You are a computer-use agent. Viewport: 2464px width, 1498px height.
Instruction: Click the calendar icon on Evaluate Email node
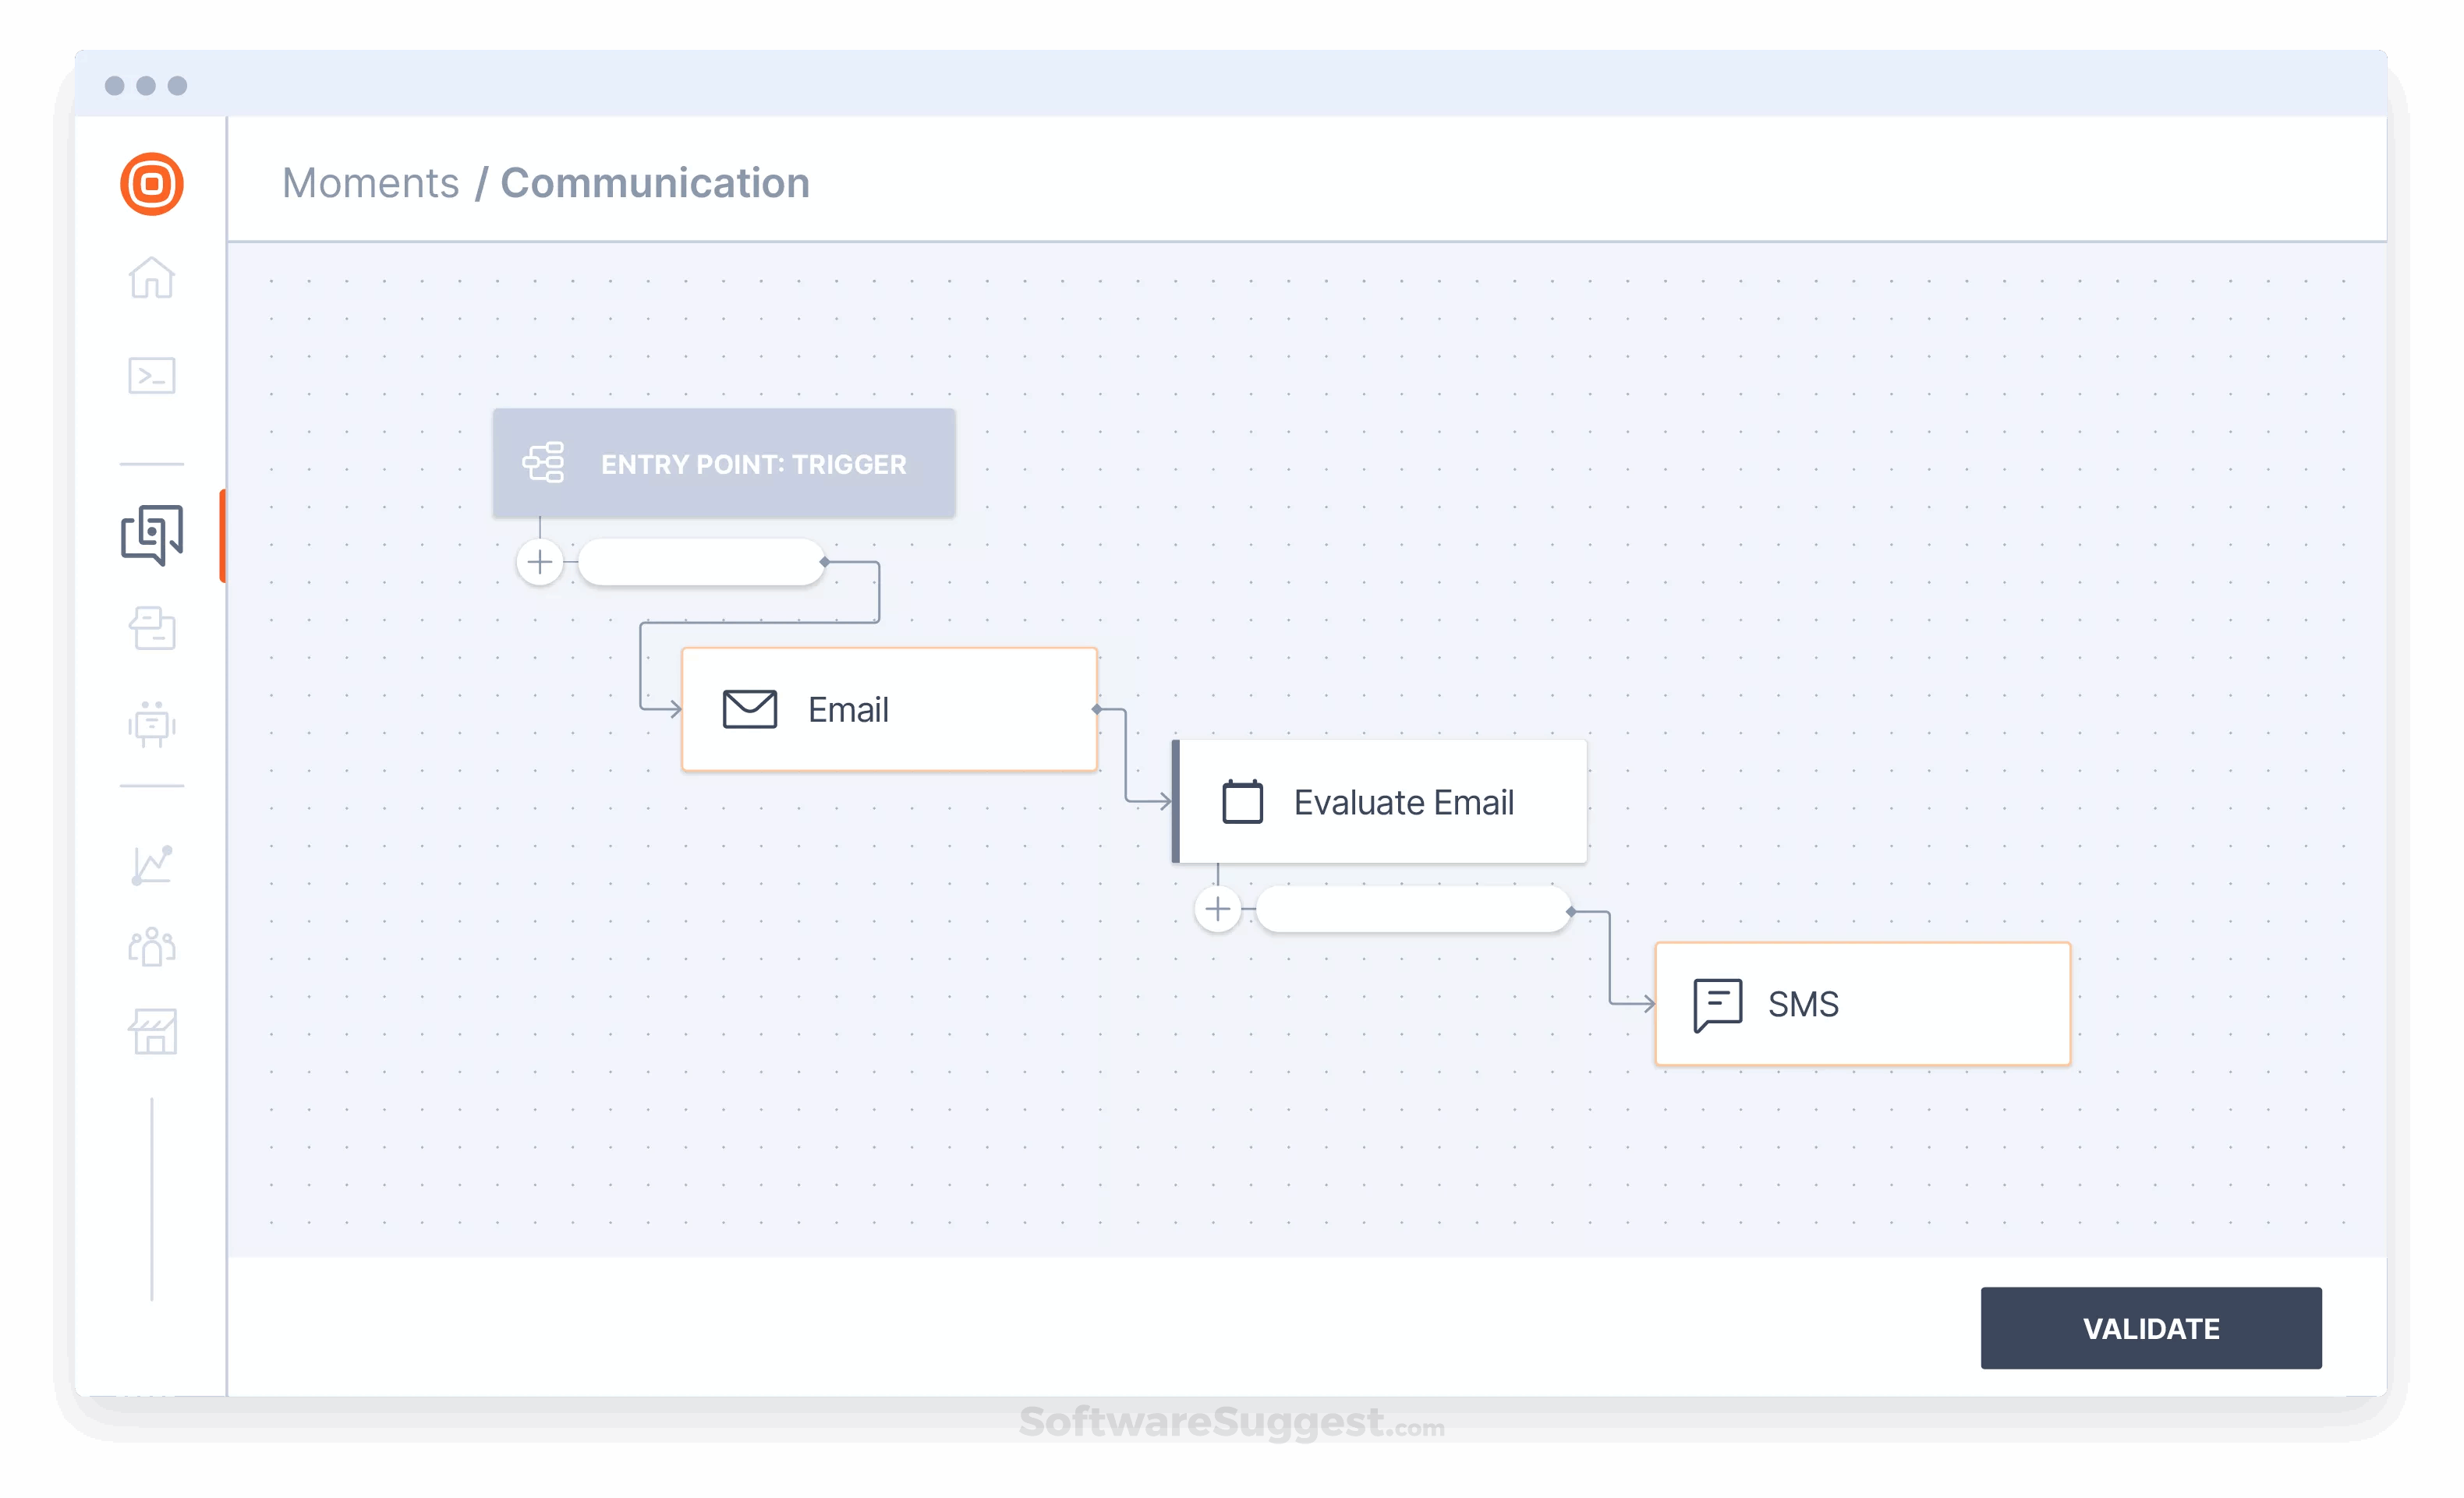coord(1242,801)
